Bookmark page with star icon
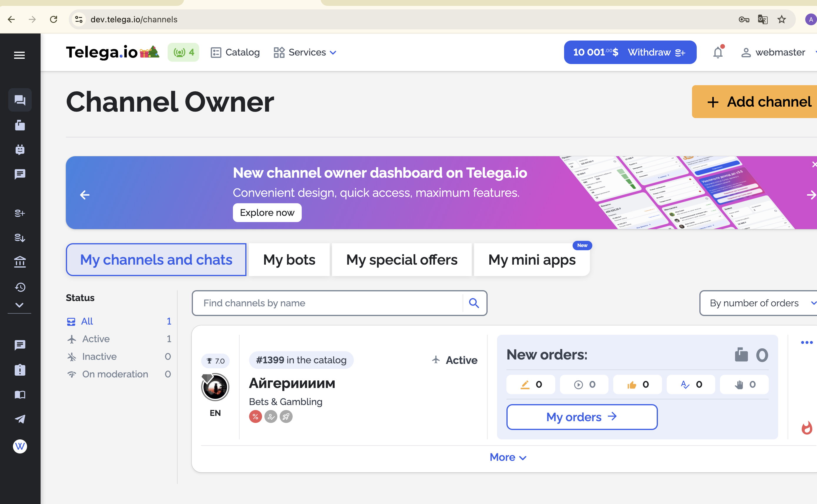Viewport: 817px width, 504px height. (x=782, y=19)
